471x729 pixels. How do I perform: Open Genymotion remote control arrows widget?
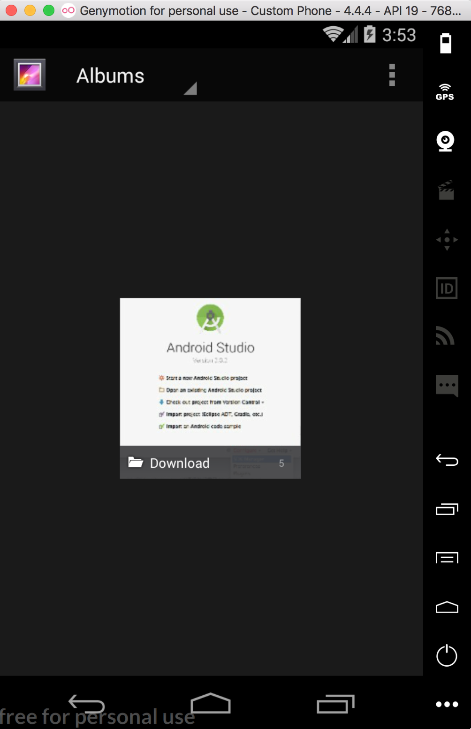click(x=447, y=240)
